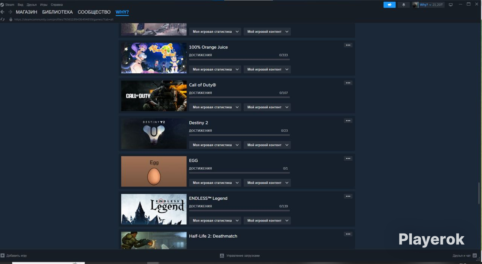Open the Why? account balance dropdown
Viewport: 482px width, 264px height.
432,5
